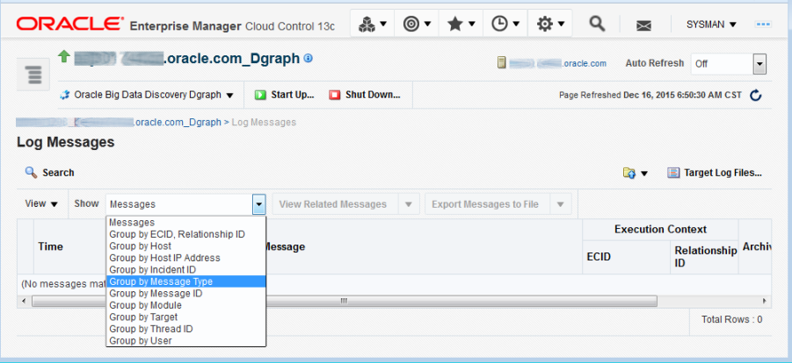Open Export Messages to File arrow
Screen dimensions: 792x363
point(561,204)
